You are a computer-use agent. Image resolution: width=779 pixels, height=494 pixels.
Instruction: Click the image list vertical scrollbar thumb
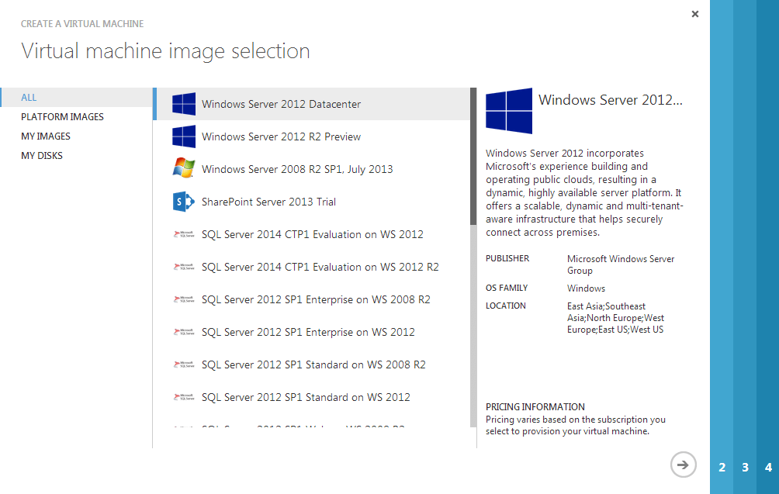pos(473,156)
